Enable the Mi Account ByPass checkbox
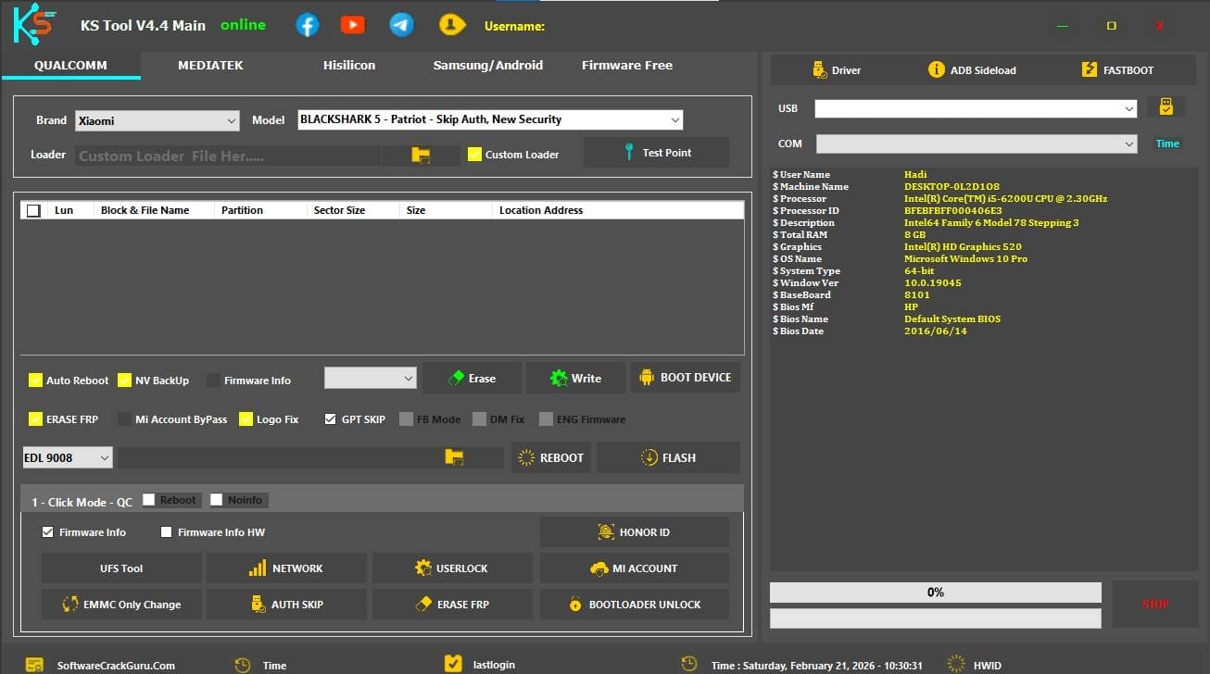The width and height of the screenshot is (1210, 674). click(x=125, y=418)
